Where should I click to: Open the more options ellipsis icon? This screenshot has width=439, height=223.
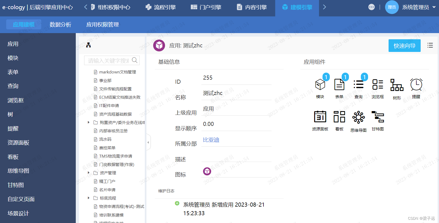tap(372, 7)
